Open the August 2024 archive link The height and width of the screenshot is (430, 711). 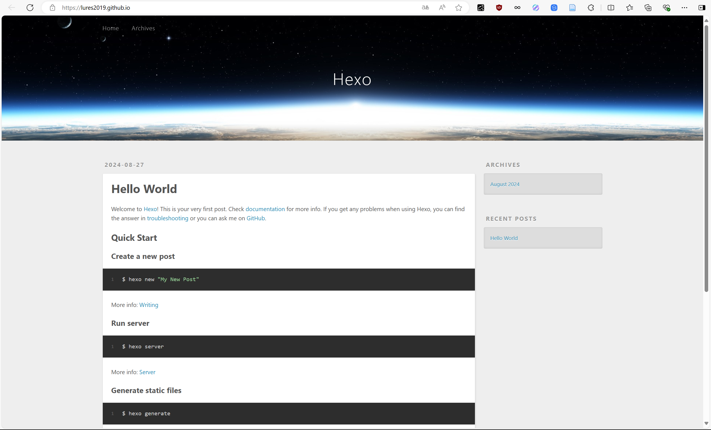(504, 184)
